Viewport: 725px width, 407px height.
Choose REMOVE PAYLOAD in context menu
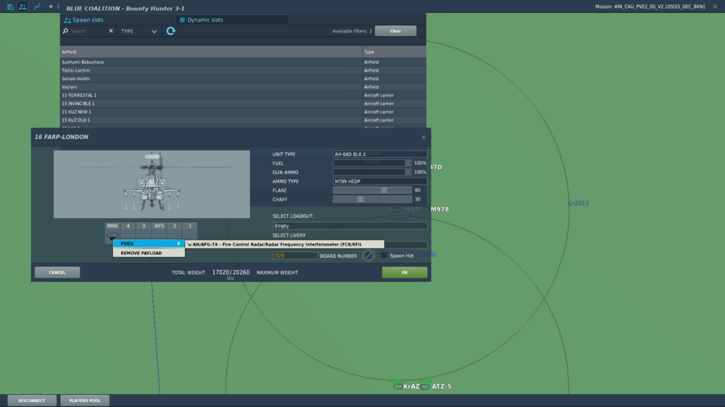click(149, 253)
